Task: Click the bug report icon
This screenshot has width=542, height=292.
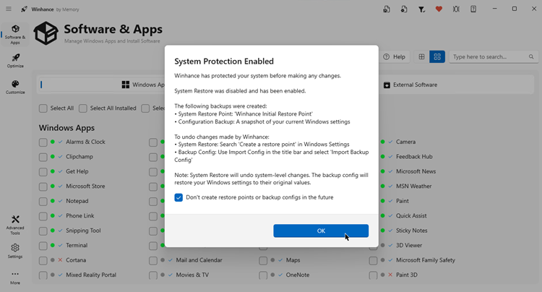Action: (x=456, y=9)
